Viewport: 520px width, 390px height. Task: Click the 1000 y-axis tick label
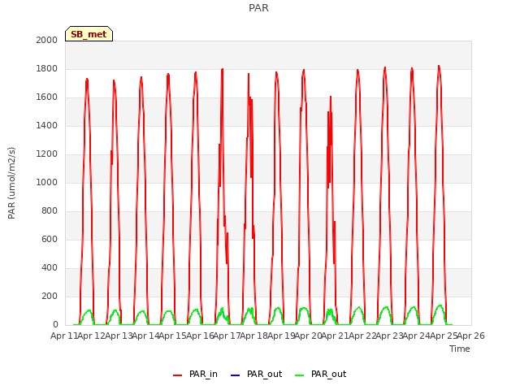[47, 182]
